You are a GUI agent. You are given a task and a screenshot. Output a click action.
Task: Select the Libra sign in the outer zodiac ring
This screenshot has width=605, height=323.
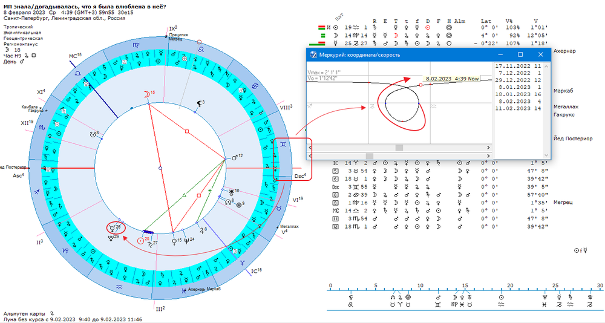[77, 73]
